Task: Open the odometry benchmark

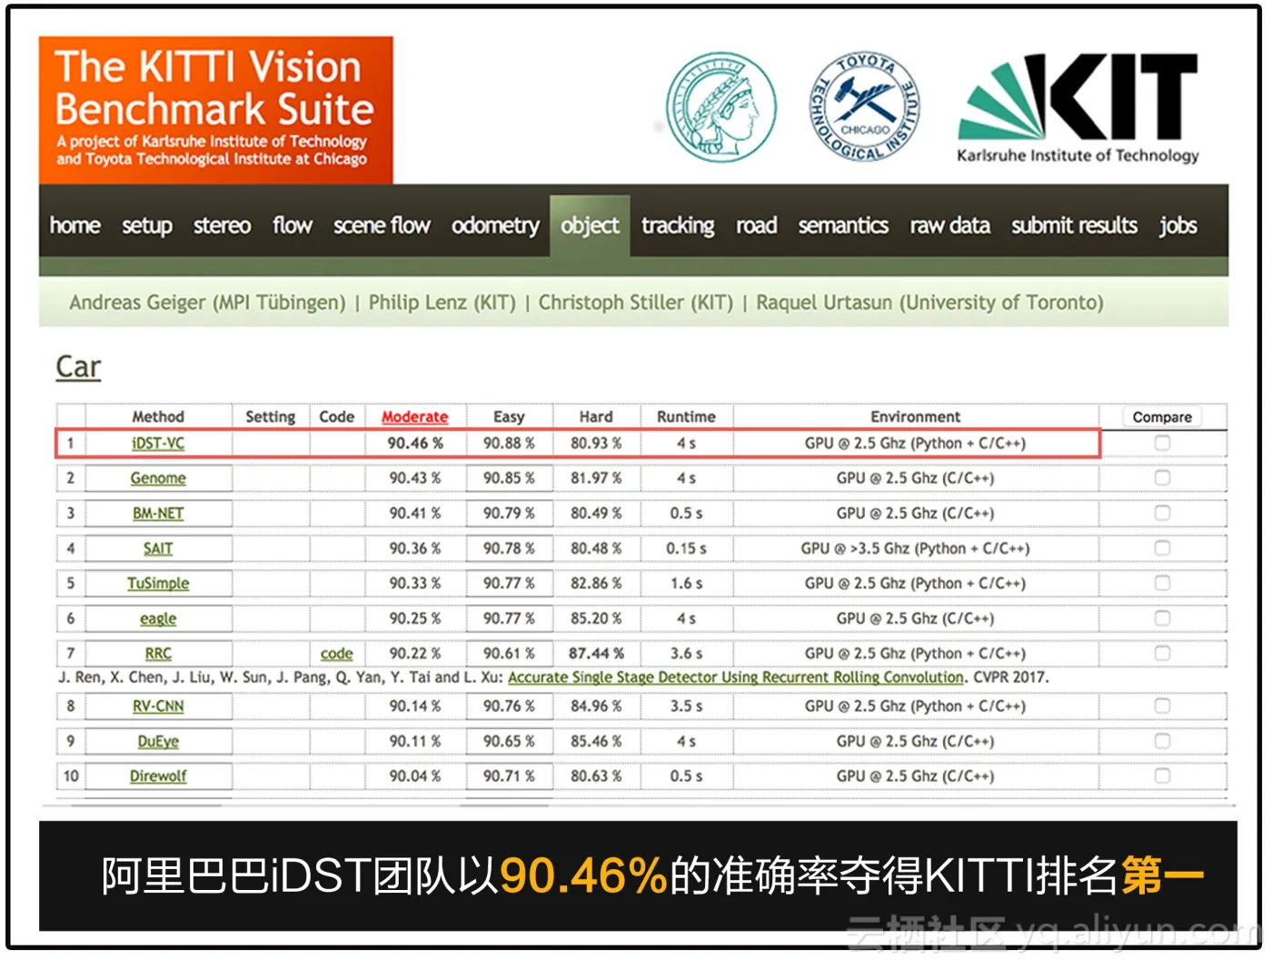Action: pyautogui.click(x=495, y=225)
